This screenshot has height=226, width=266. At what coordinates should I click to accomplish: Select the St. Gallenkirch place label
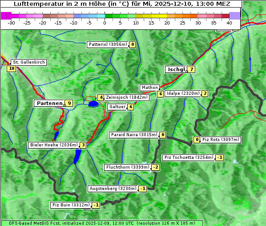click(28, 62)
